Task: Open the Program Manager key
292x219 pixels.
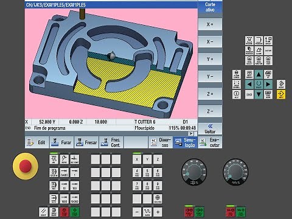Action: pos(249,50)
